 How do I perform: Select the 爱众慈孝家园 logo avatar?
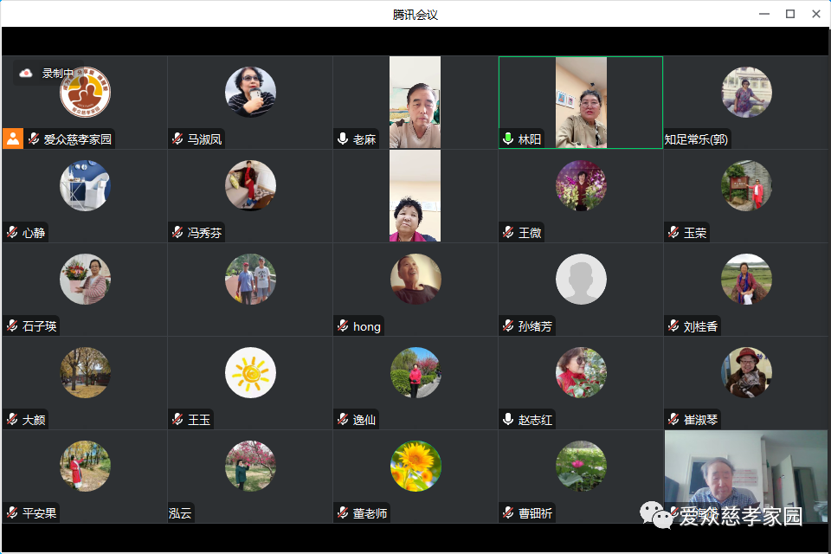point(85,92)
